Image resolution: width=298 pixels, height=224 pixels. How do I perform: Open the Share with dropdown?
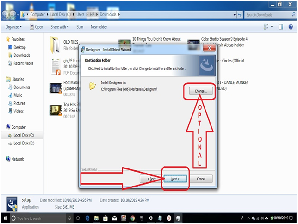coord(60,27)
